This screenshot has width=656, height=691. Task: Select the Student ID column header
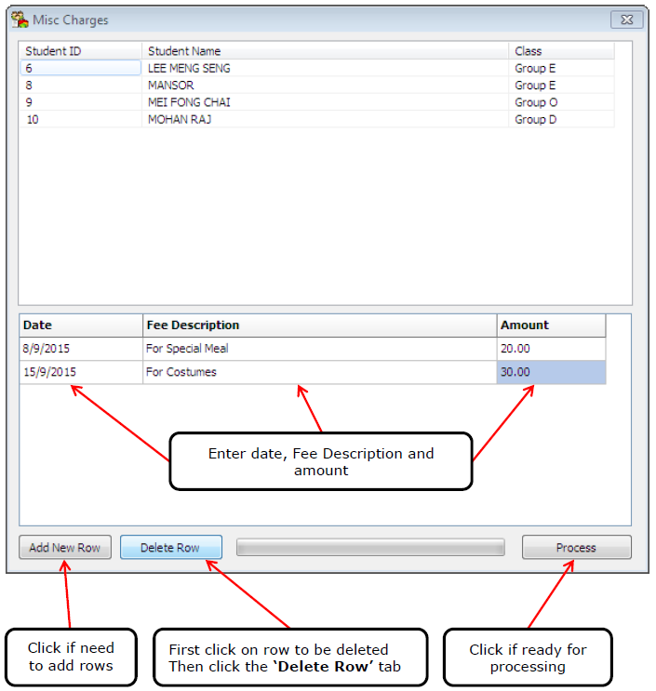click(x=80, y=51)
